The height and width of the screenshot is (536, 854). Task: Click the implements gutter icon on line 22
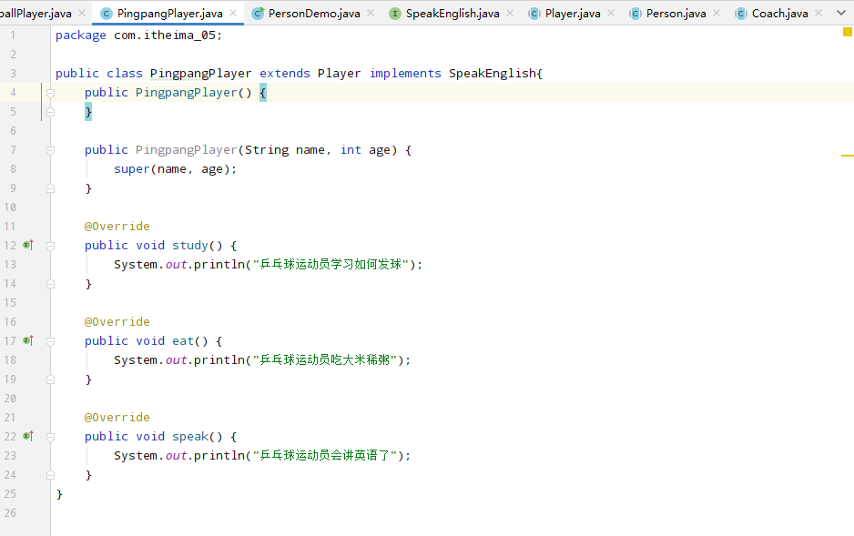pyautogui.click(x=28, y=436)
